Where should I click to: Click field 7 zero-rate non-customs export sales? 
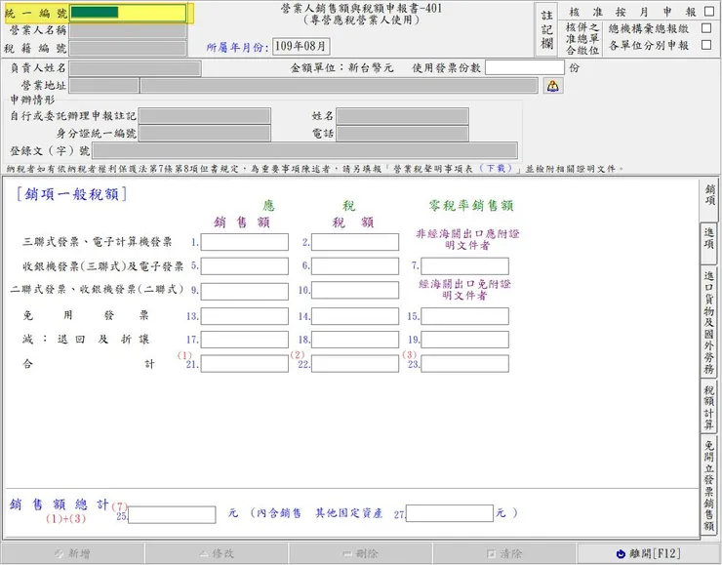[465, 266]
